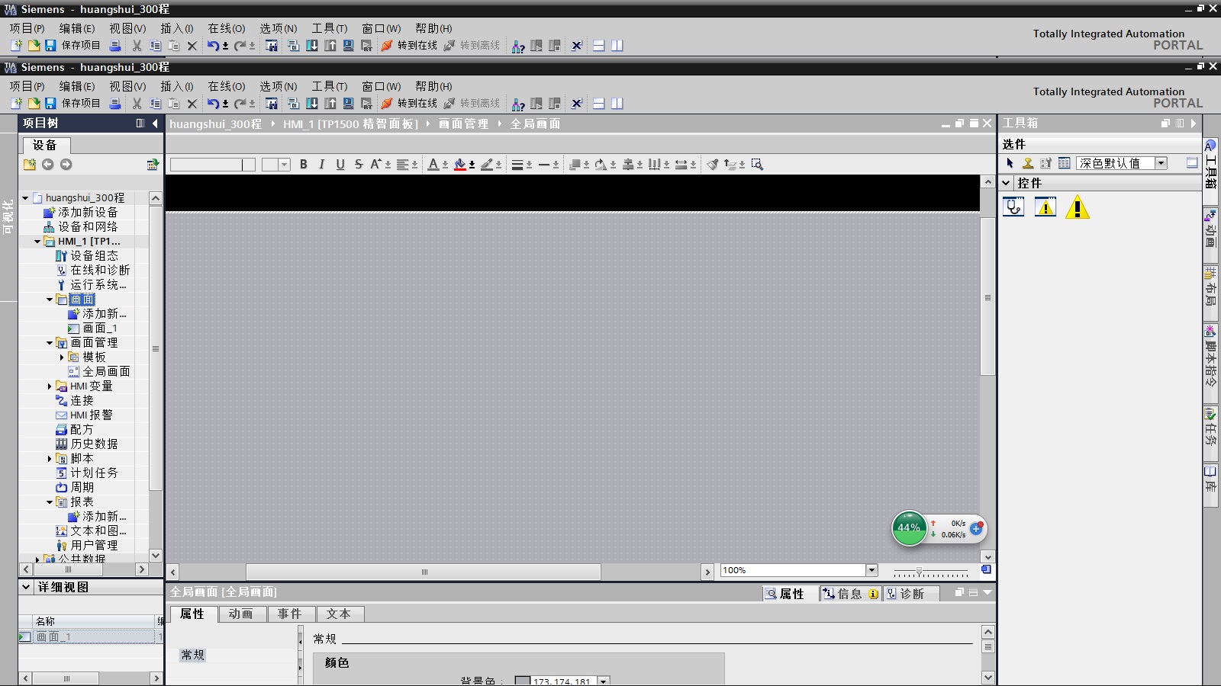Toggle bold text formatting
The image size is (1221, 686).
click(304, 165)
